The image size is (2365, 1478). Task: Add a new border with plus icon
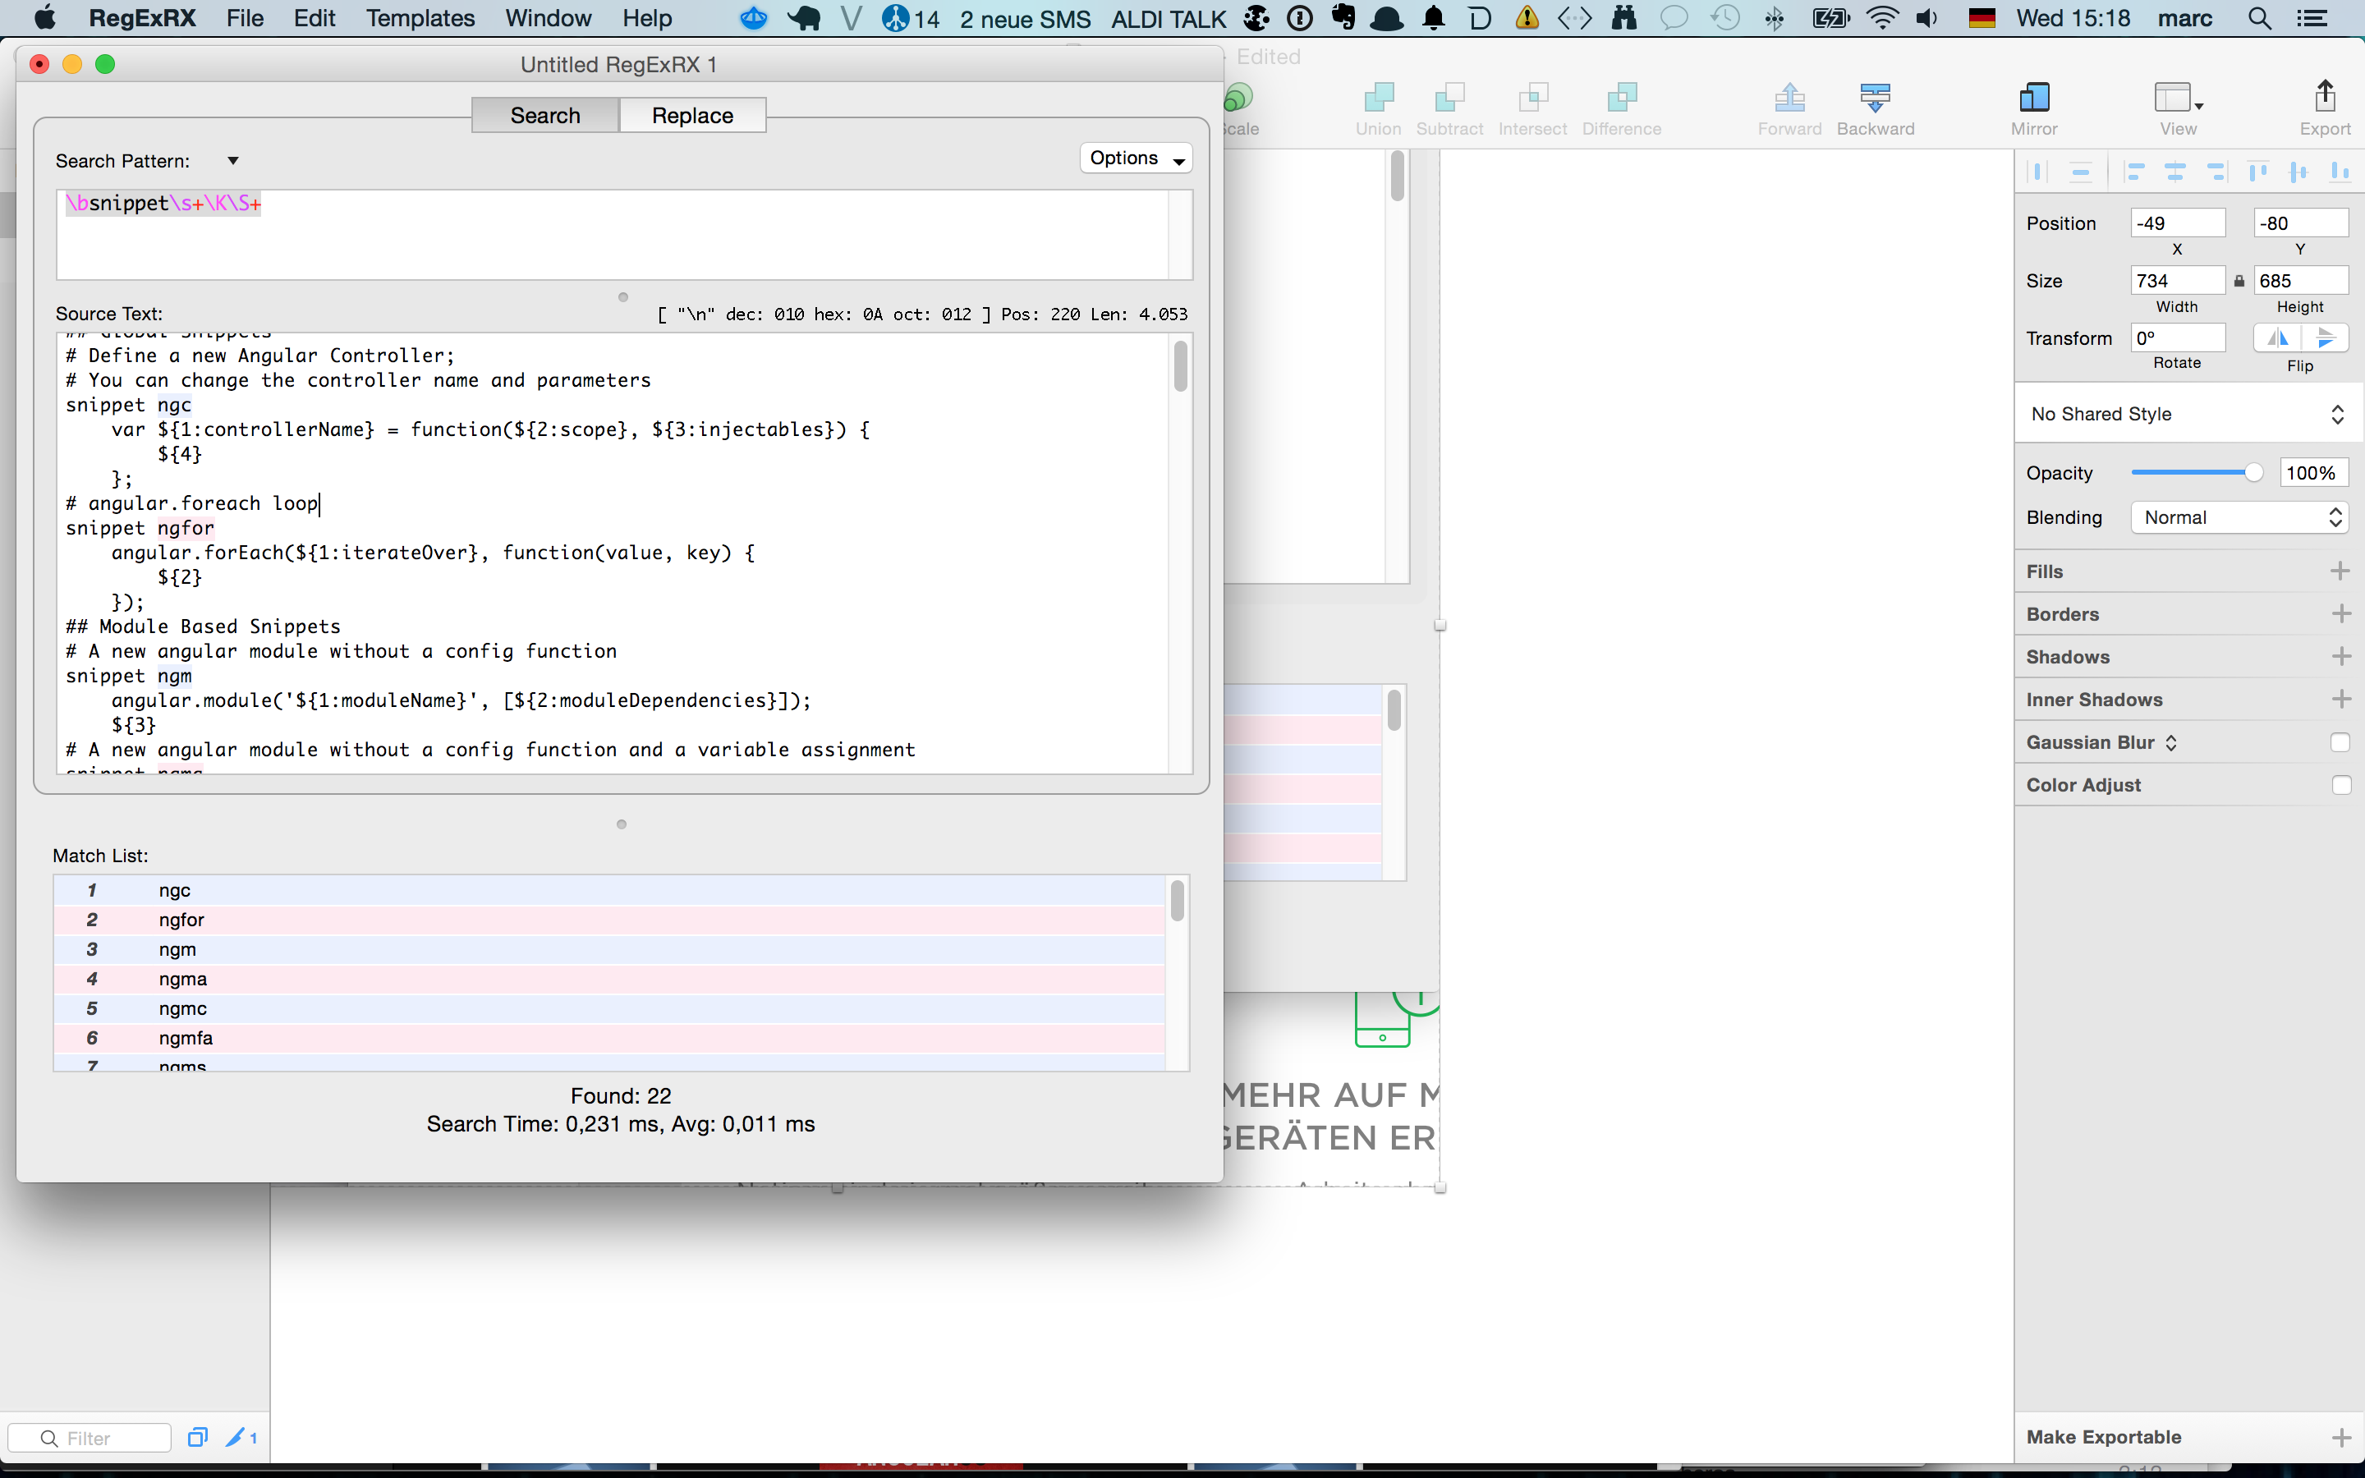2340,614
